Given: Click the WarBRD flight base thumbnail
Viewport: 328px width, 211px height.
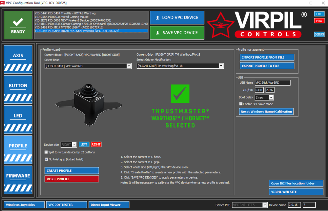Looking at the screenshot, I should coord(89,105).
